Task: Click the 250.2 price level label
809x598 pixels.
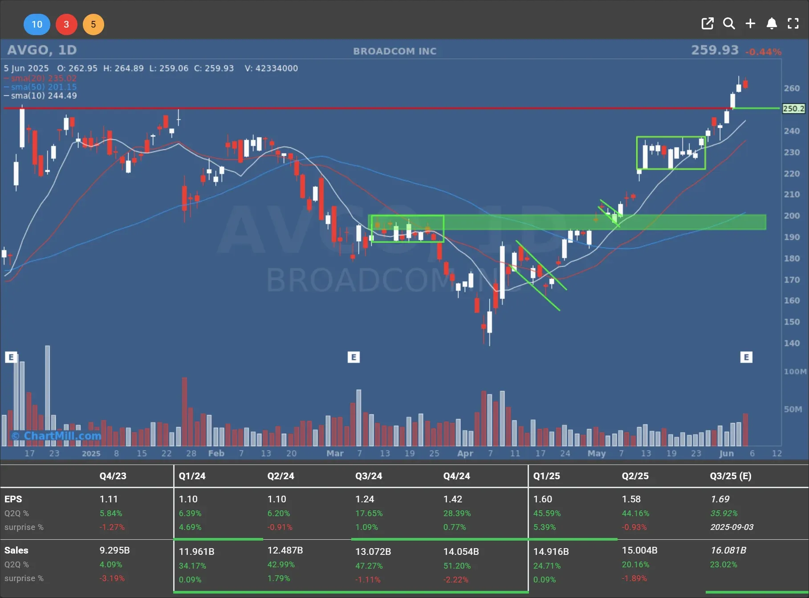Action: 793,109
